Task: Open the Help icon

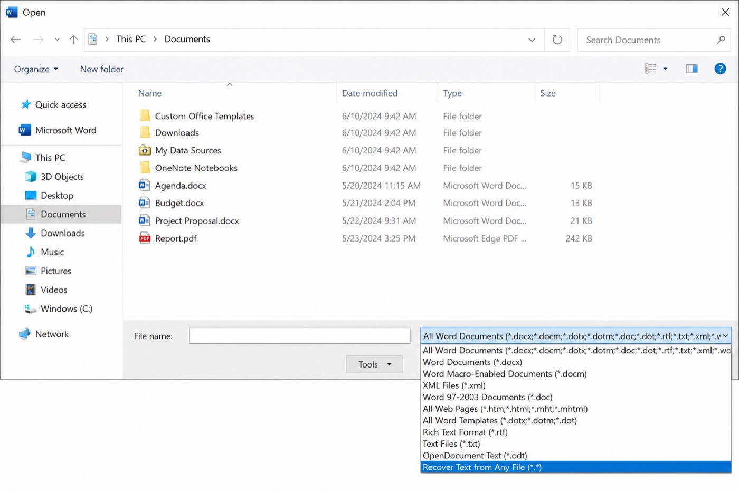Action: [720, 69]
